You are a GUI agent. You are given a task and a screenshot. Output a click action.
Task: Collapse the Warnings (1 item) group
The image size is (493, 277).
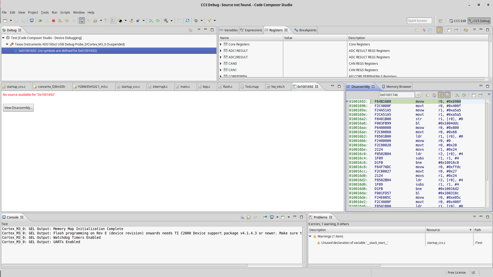tap(310, 236)
